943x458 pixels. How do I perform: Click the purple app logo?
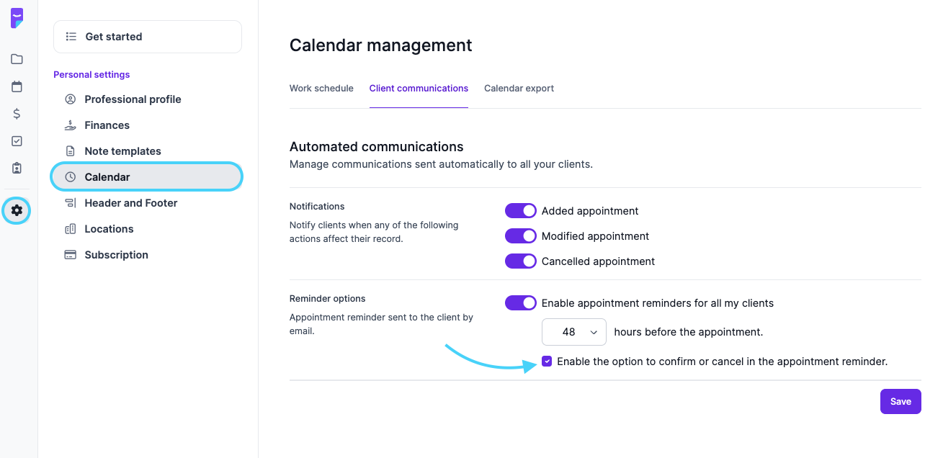17,18
